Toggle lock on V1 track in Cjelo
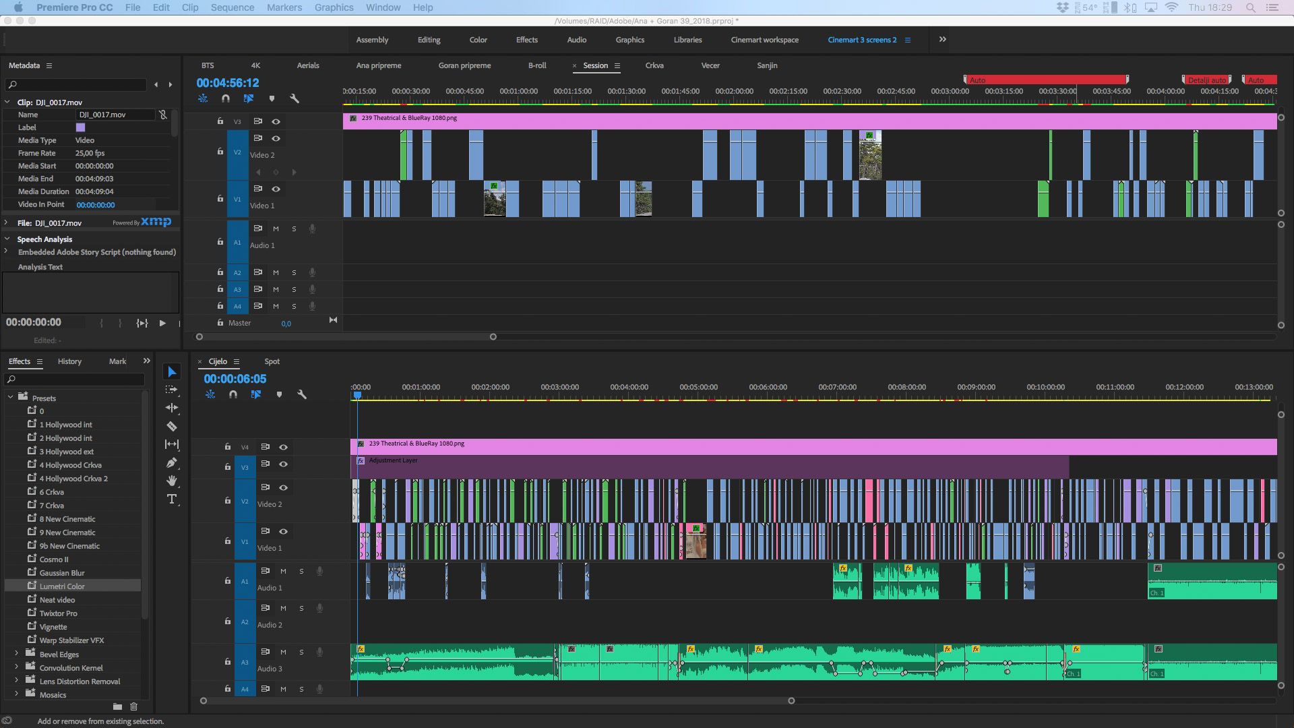This screenshot has height=728, width=1294. pos(227,541)
